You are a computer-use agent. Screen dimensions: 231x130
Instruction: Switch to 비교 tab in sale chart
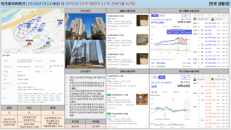187,27
